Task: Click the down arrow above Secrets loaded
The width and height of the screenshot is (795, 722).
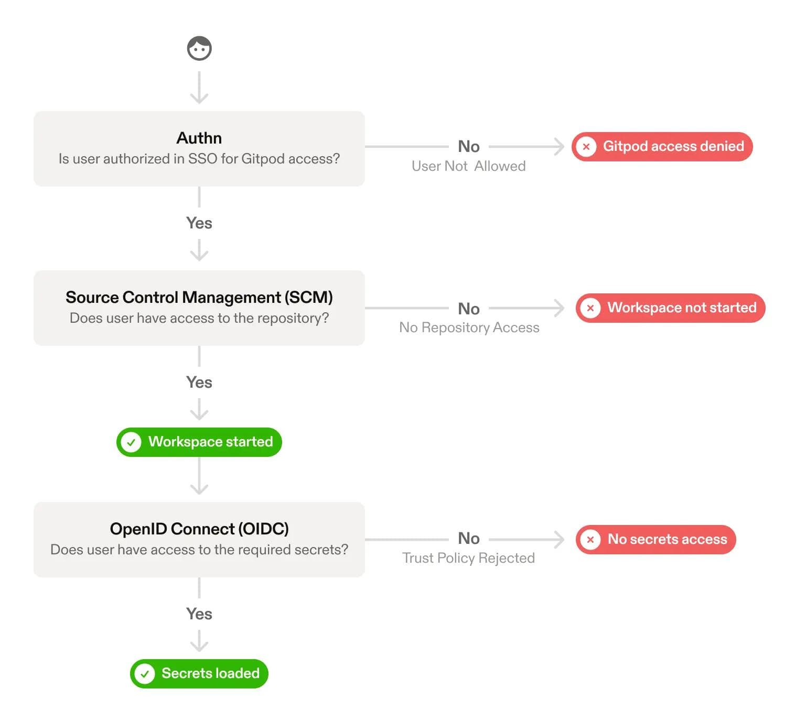Action: [x=199, y=641]
